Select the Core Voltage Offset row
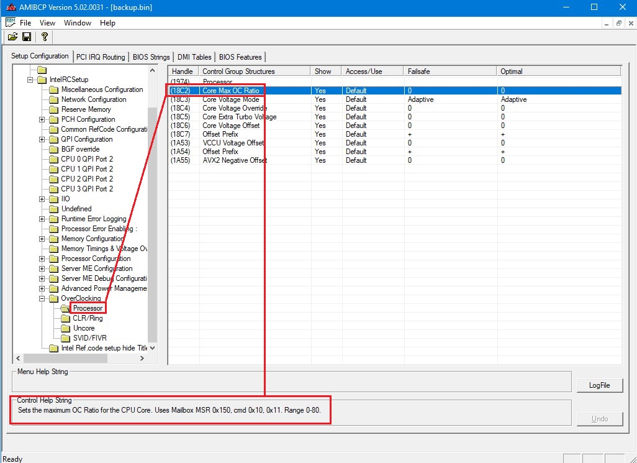 (x=395, y=126)
